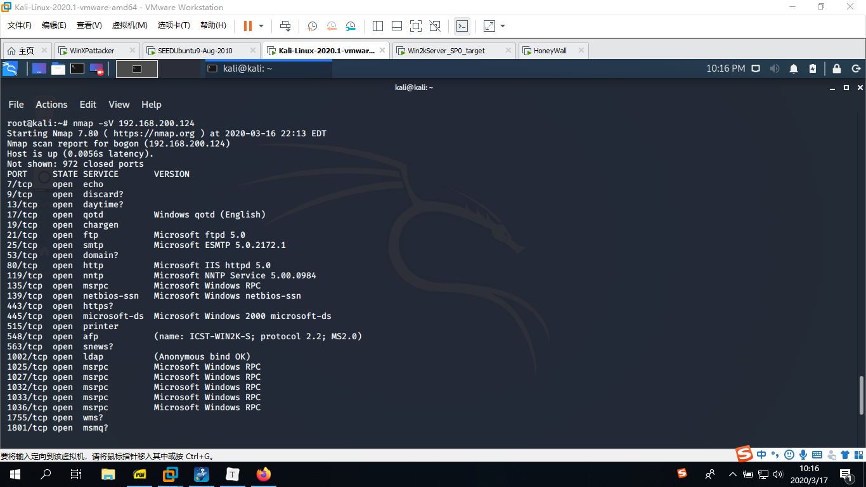Open the 虚拟机(M) menu

[129, 25]
